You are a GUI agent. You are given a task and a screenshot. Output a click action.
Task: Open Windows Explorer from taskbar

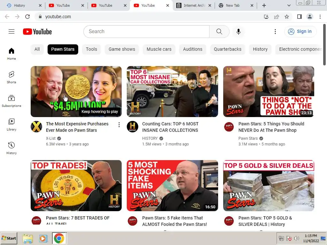point(28,238)
